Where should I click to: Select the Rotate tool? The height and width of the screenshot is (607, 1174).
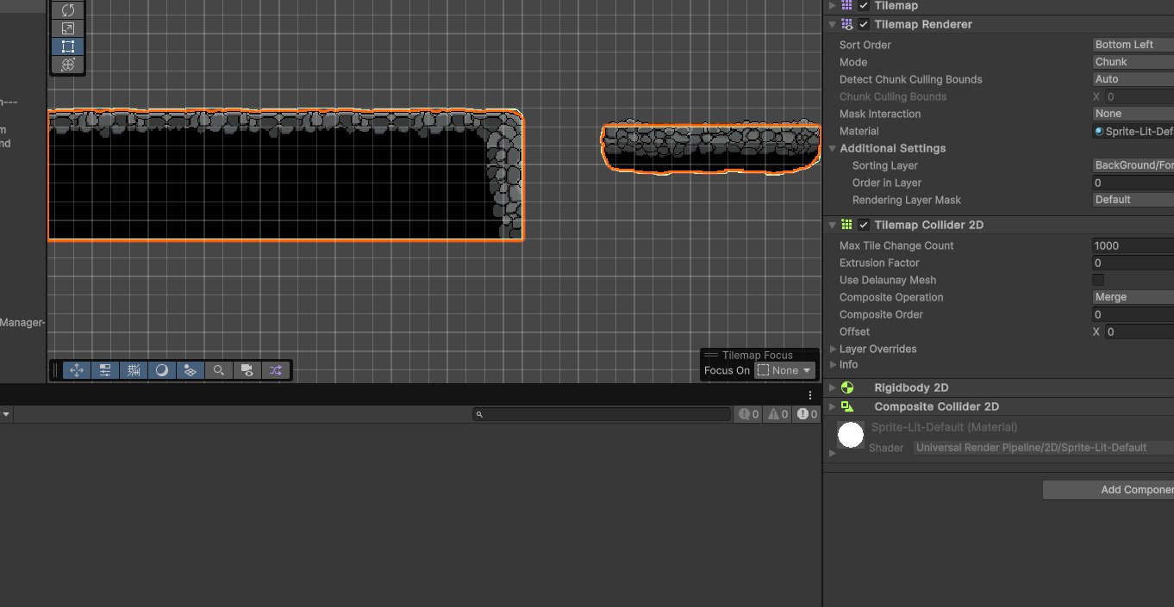[x=67, y=9]
